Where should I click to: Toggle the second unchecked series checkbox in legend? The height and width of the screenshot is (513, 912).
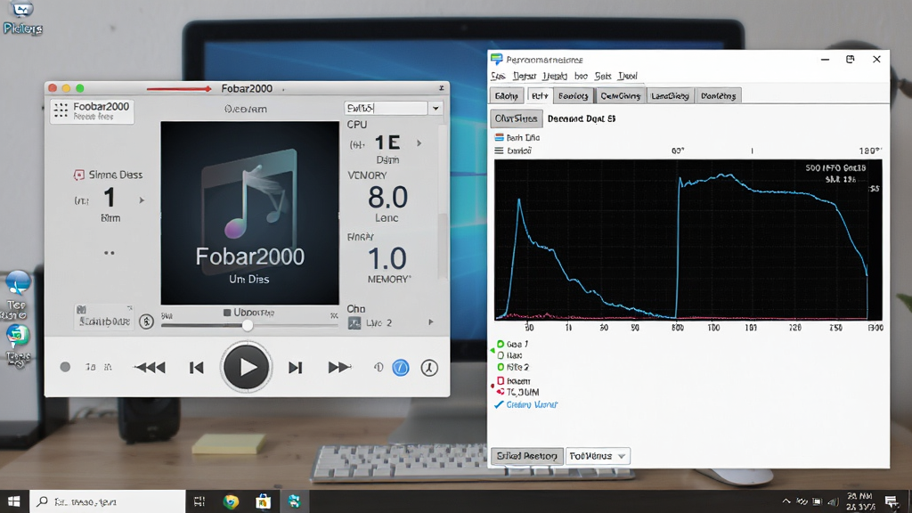(x=501, y=355)
